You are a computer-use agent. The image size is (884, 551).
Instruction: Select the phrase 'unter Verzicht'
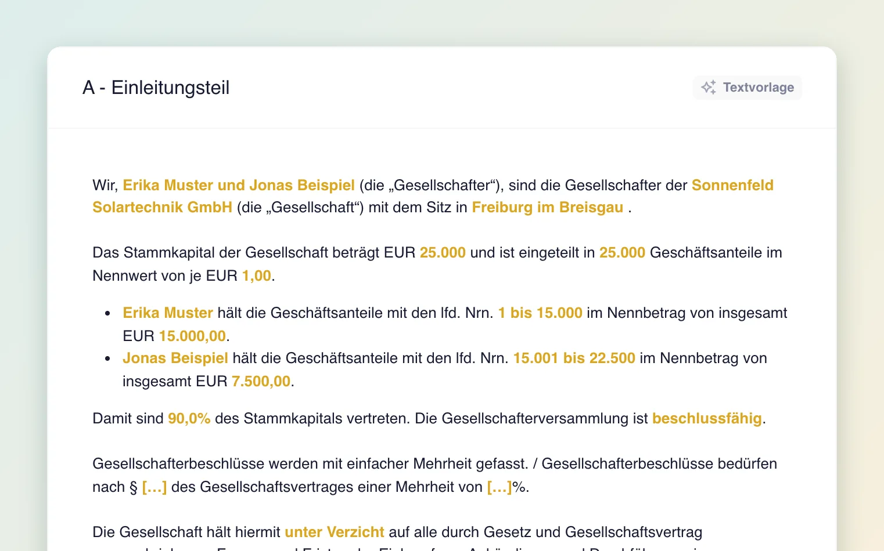point(335,532)
